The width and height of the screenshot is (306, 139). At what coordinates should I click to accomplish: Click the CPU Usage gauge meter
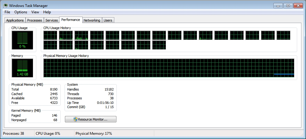point(22,40)
